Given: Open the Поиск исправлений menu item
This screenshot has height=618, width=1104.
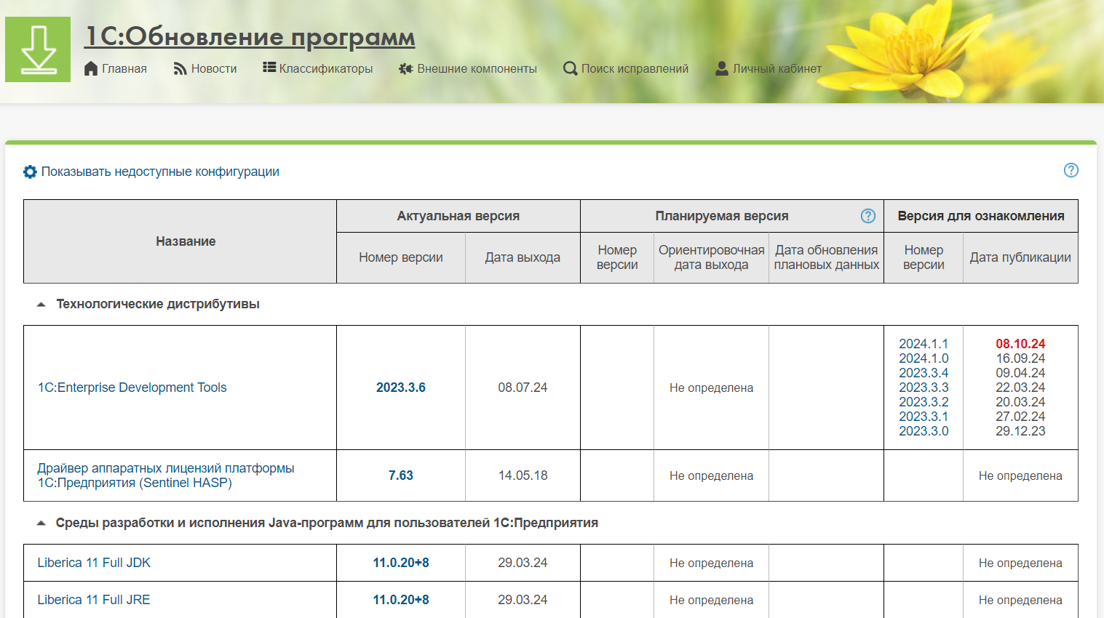Looking at the screenshot, I should tap(635, 68).
